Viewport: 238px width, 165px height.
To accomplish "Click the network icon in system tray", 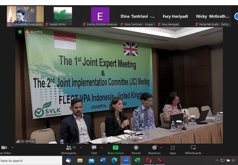I will point(222,161).
